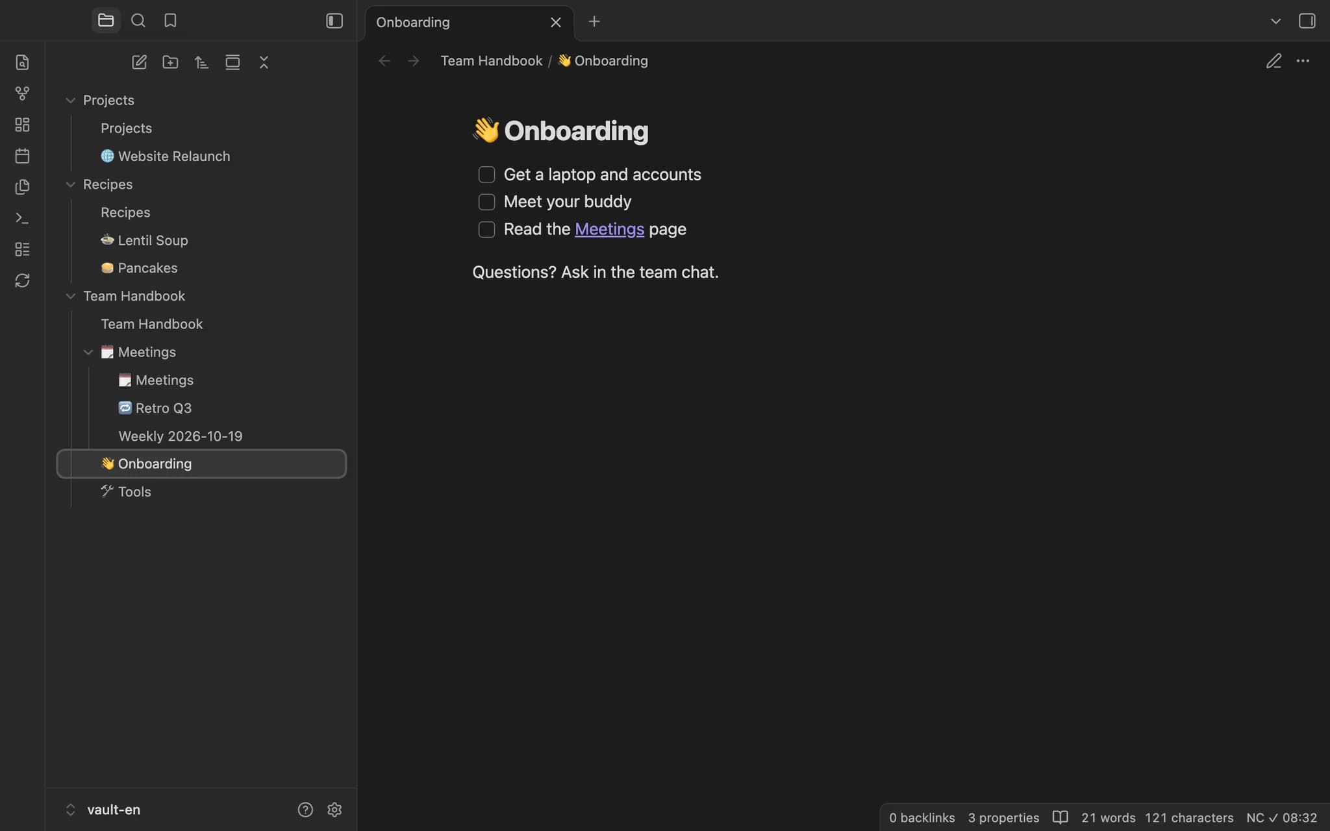
Task: Select the Onboarding tab
Action: point(469,23)
